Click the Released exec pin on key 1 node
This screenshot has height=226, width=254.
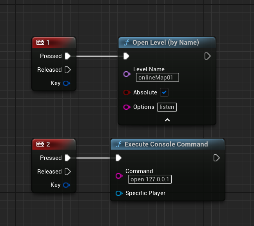tap(67, 70)
